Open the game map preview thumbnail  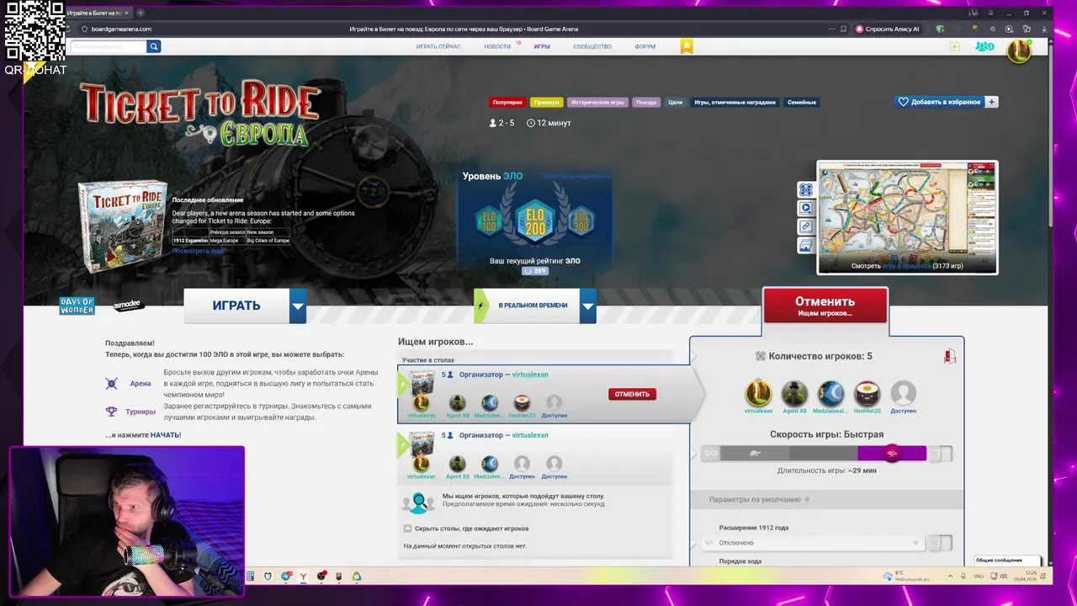[x=907, y=217]
